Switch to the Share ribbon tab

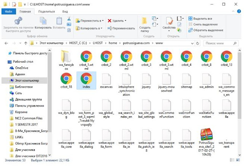coord(47,11)
